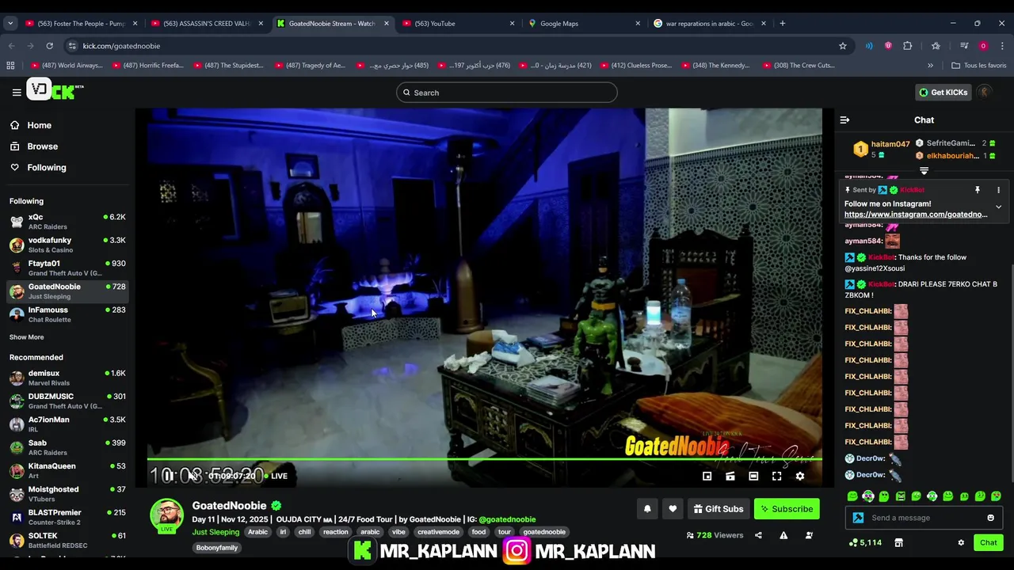Open vodkafunky channel in sidebar
1014x570 pixels.
point(67,245)
